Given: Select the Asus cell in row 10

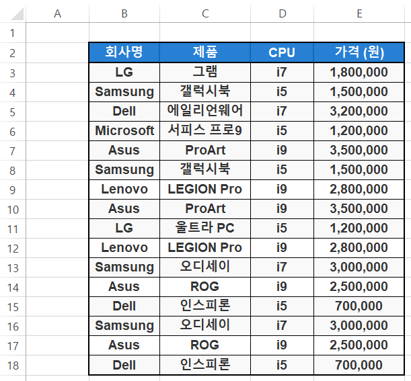Looking at the screenshot, I should click(124, 209).
